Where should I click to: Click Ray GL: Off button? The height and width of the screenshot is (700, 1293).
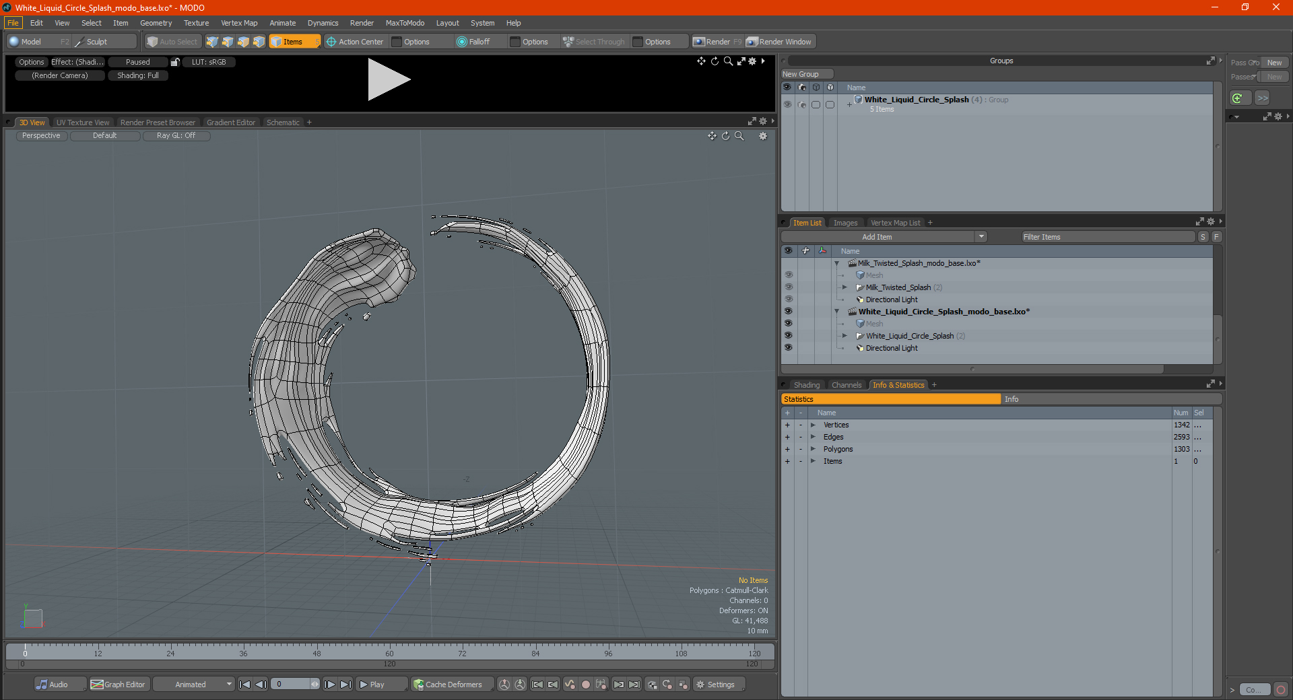coord(176,136)
